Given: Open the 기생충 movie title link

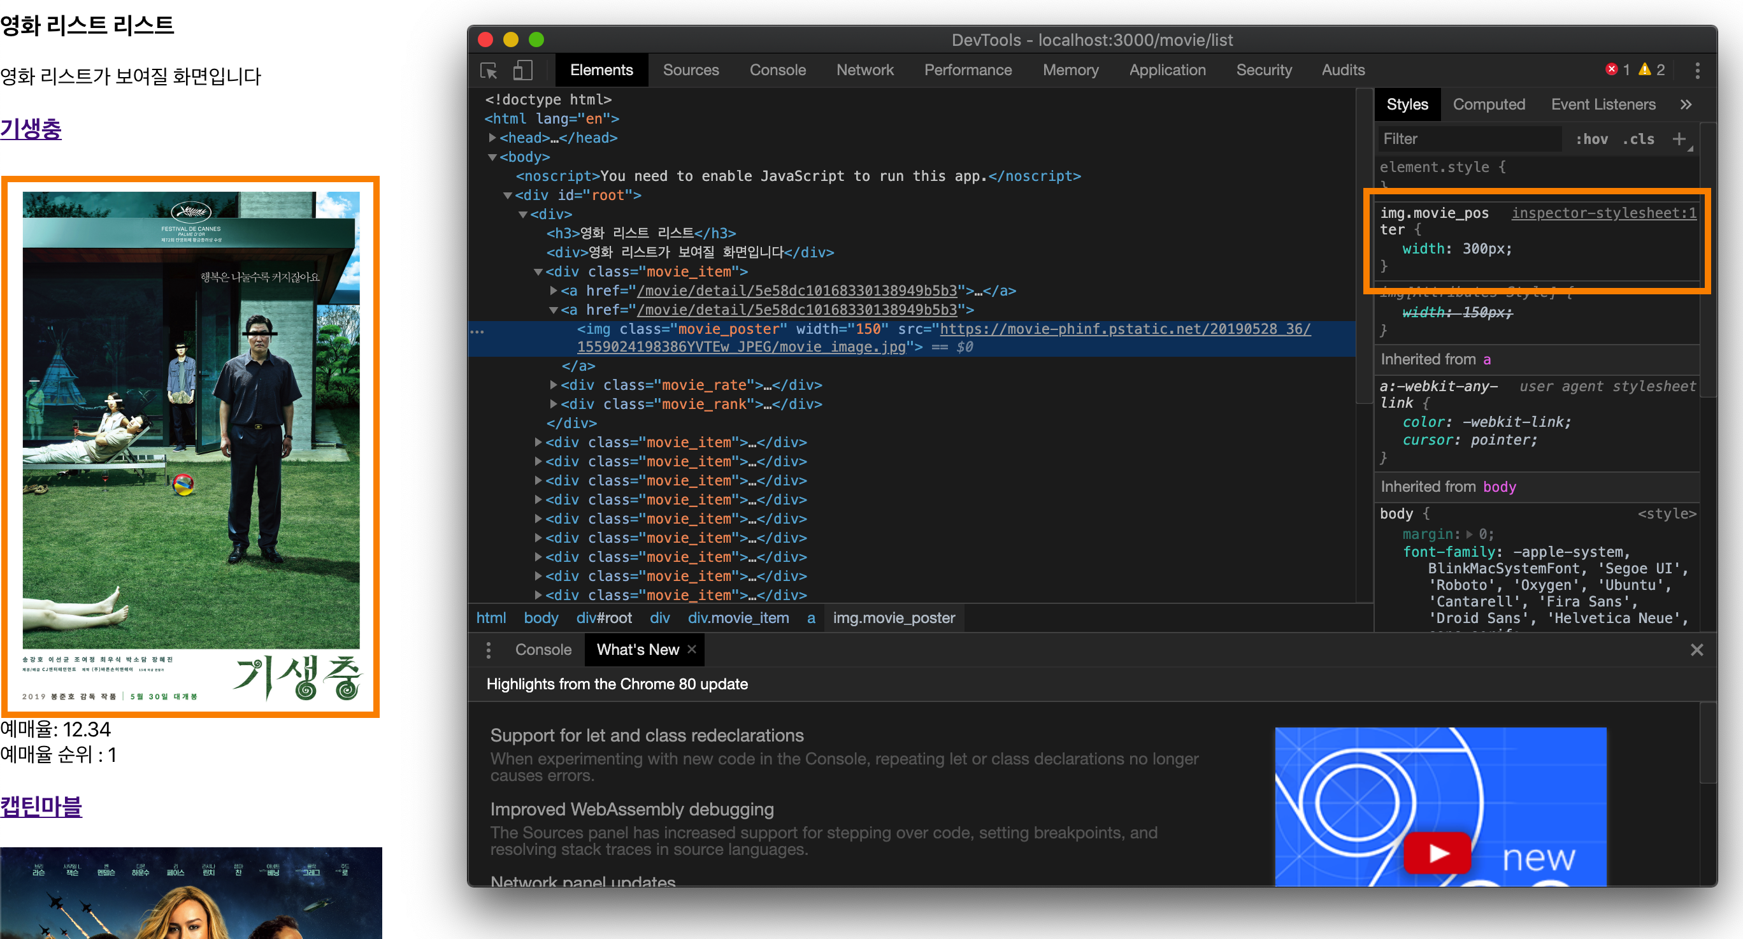Looking at the screenshot, I should [x=31, y=129].
